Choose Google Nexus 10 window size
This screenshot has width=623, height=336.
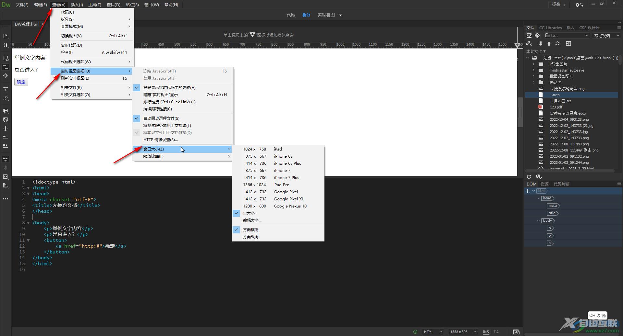(x=278, y=206)
